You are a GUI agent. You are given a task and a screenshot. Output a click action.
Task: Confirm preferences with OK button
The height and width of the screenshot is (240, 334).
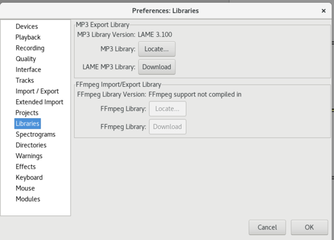[310, 227]
